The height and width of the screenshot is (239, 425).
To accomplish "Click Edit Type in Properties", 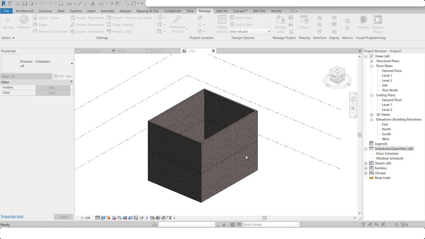I will pos(63,76).
